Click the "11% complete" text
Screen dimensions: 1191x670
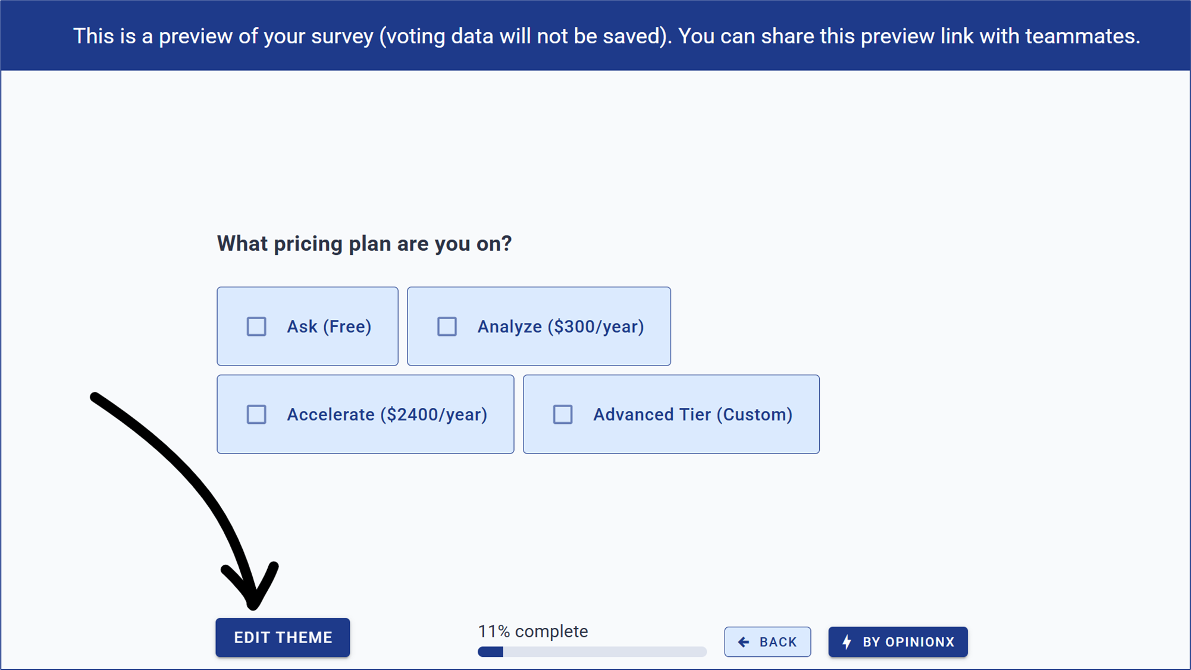pyautogui.click(x=533, y=631)
